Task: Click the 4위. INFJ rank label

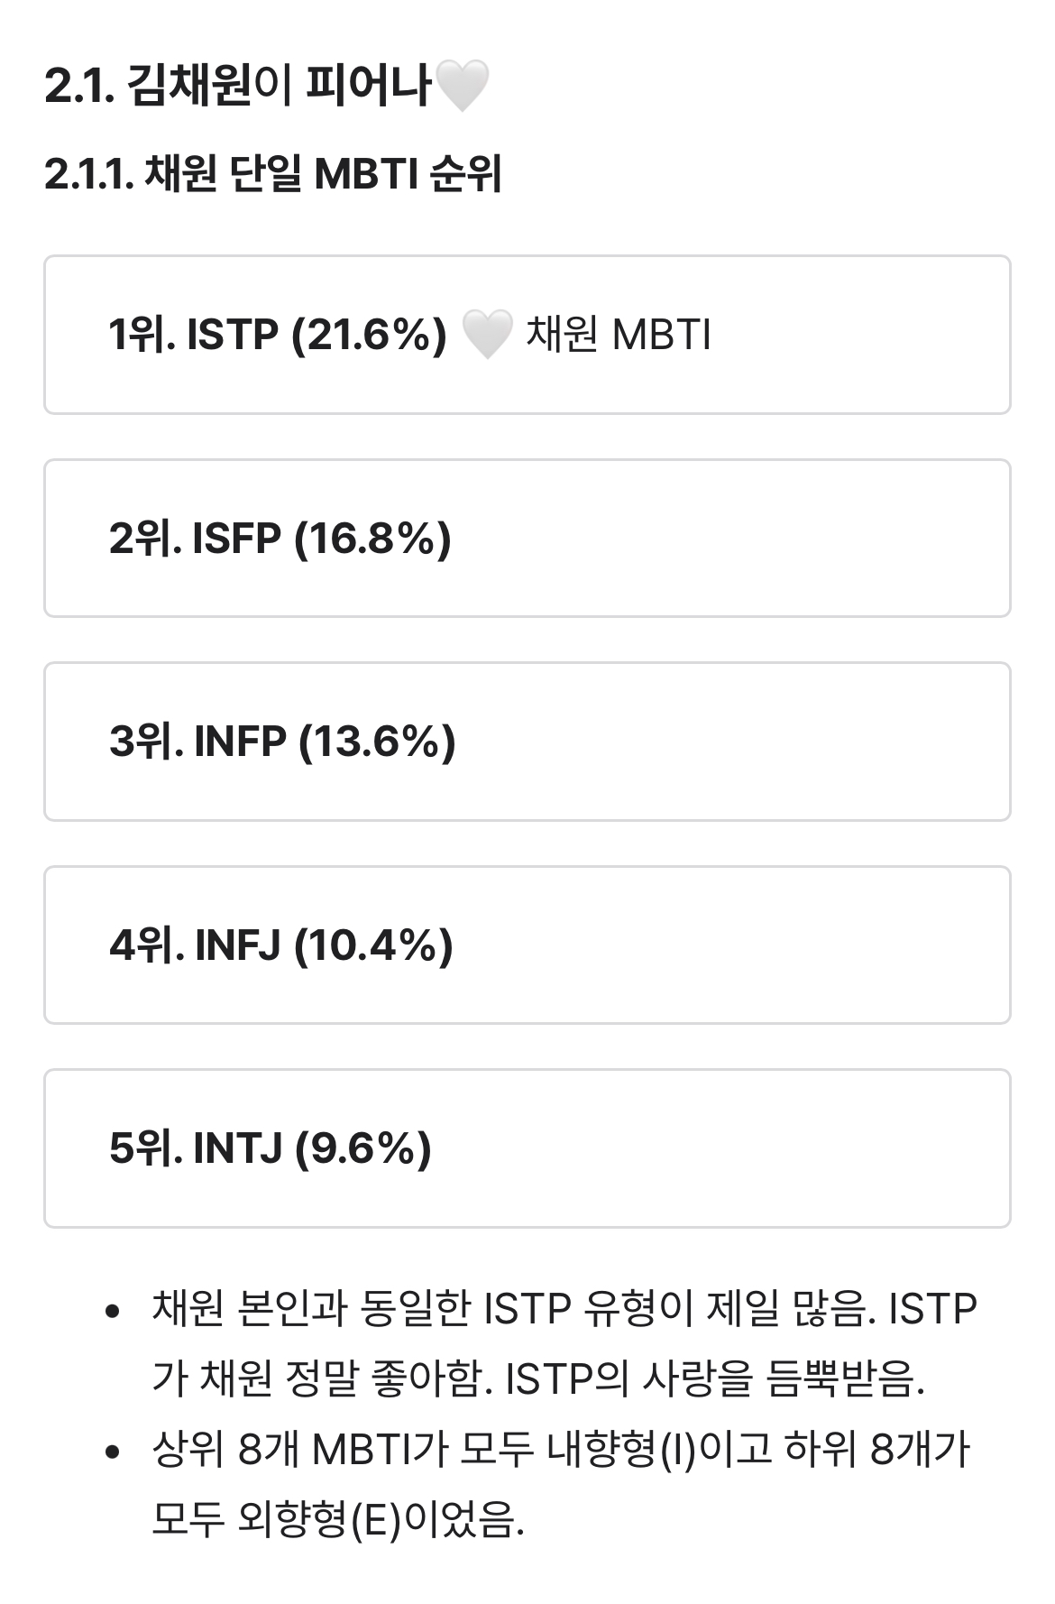Action: point(195,945)
